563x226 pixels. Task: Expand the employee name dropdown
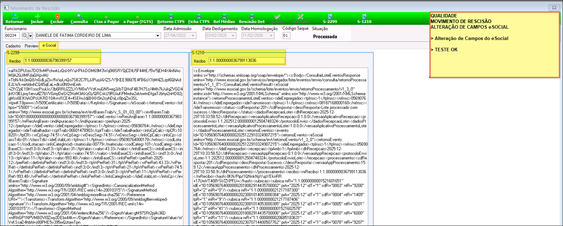(158, 36)
